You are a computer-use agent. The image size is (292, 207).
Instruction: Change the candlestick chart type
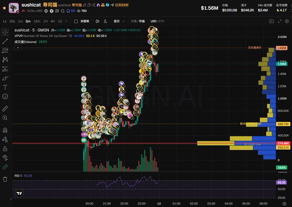pyautogui.click(x=98, y=21)
